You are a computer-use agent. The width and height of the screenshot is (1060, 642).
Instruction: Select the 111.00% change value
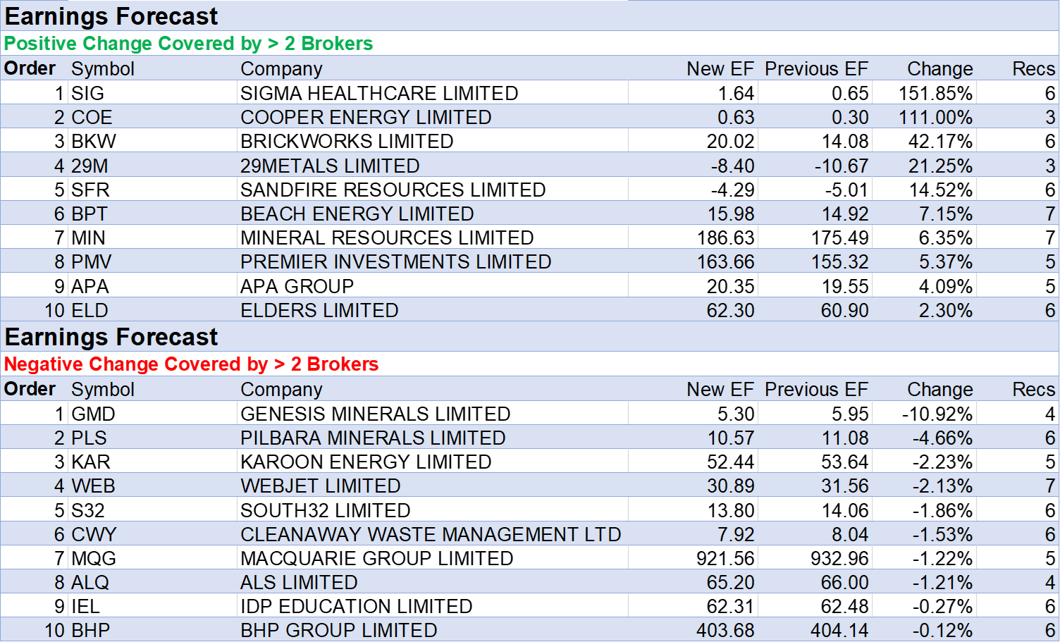coord(935,117)
